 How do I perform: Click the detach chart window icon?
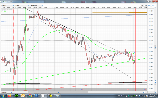tap(155, 6)
